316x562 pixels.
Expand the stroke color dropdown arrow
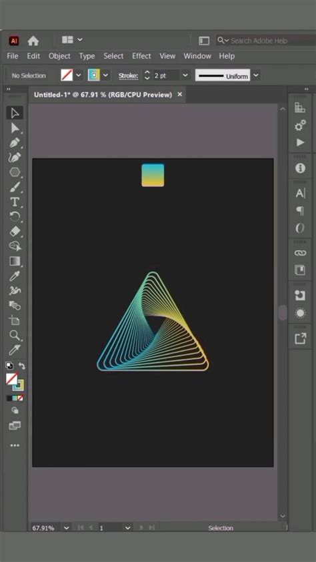coord(105,75)
